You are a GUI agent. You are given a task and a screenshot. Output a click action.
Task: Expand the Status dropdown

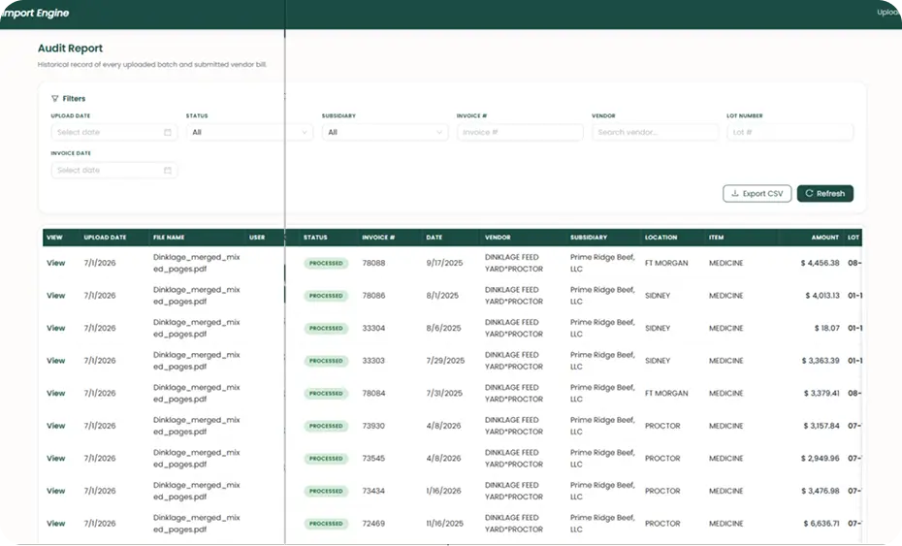(x=249, y=132)
